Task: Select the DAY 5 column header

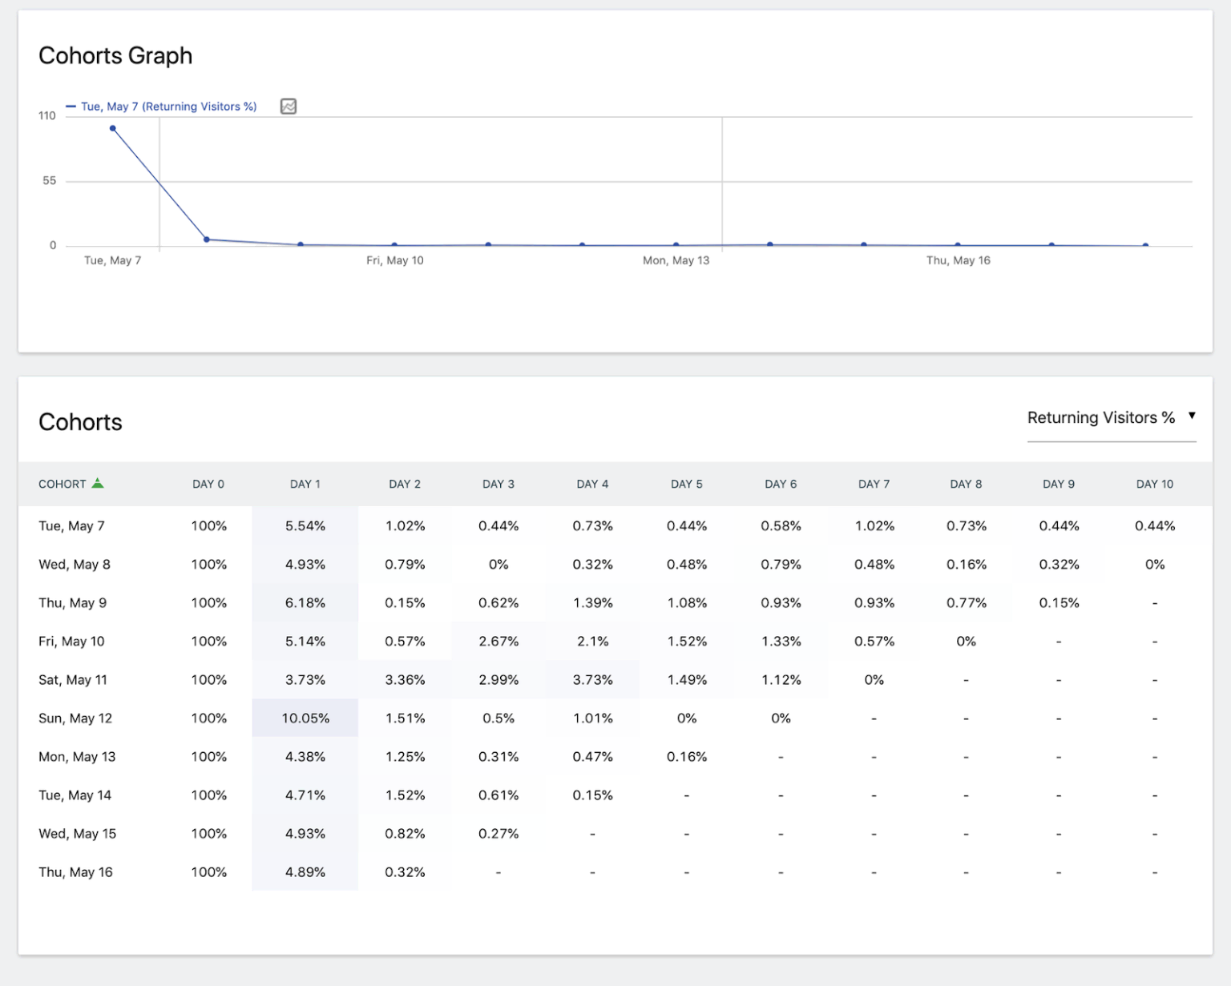Action: coord(687,484)
